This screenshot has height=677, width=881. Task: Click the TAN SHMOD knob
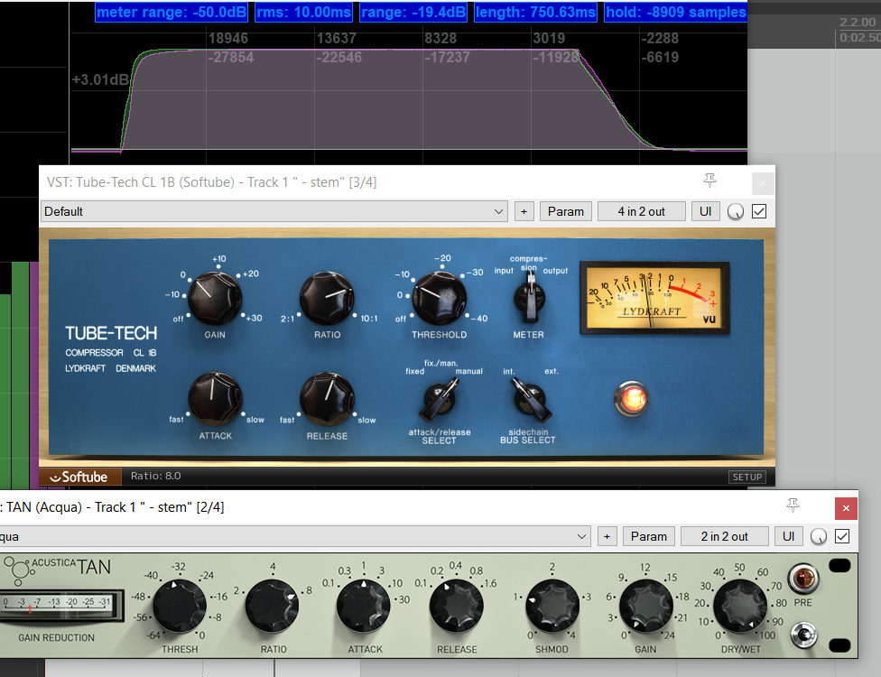tap(552, 607)
